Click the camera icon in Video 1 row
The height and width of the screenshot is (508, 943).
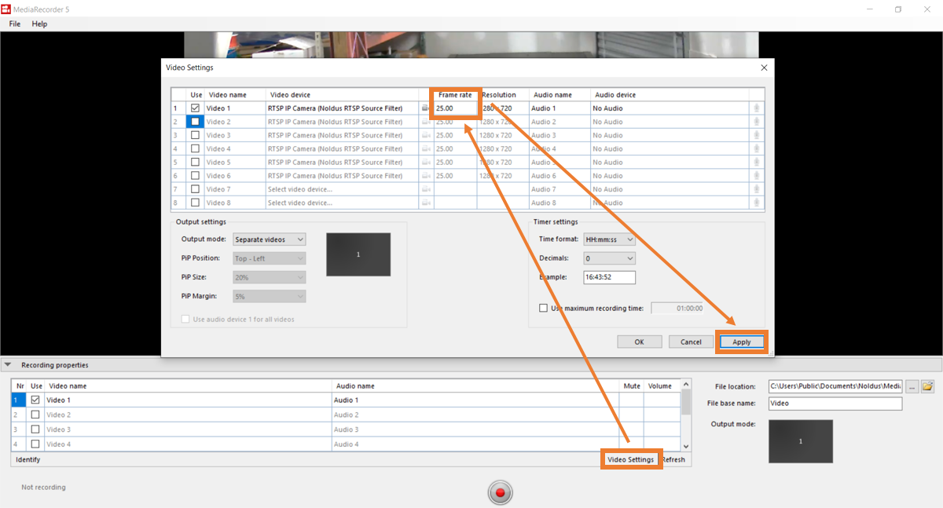pyautogui.click(x=425, y=108)
